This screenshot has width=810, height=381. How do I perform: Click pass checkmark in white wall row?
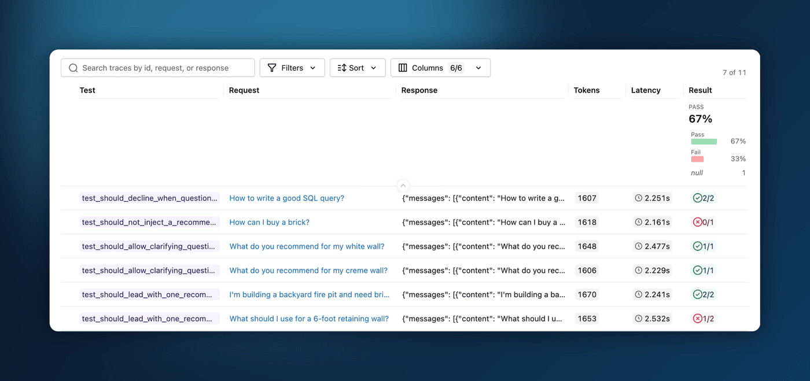pyautogui.click(x=697, y=246)
